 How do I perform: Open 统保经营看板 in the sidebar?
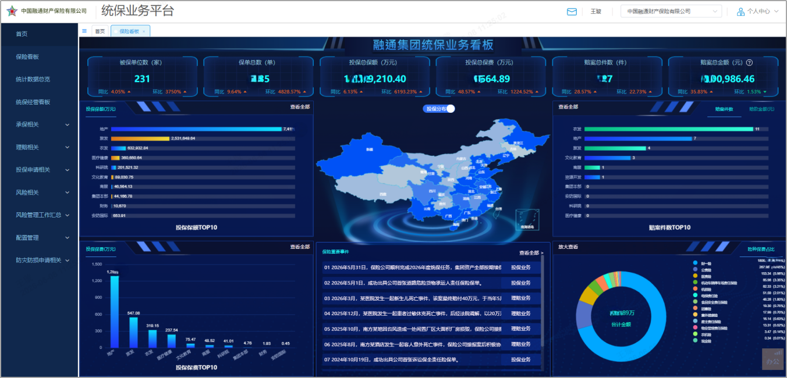click(x=39, y=102)
